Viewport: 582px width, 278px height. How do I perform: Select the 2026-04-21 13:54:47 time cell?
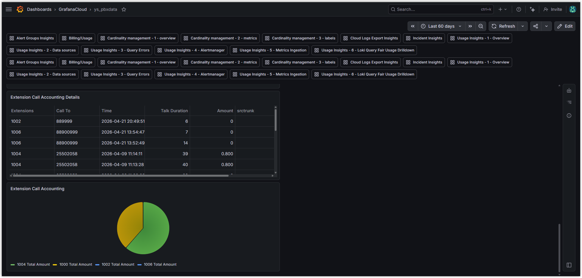click(122, 132)
